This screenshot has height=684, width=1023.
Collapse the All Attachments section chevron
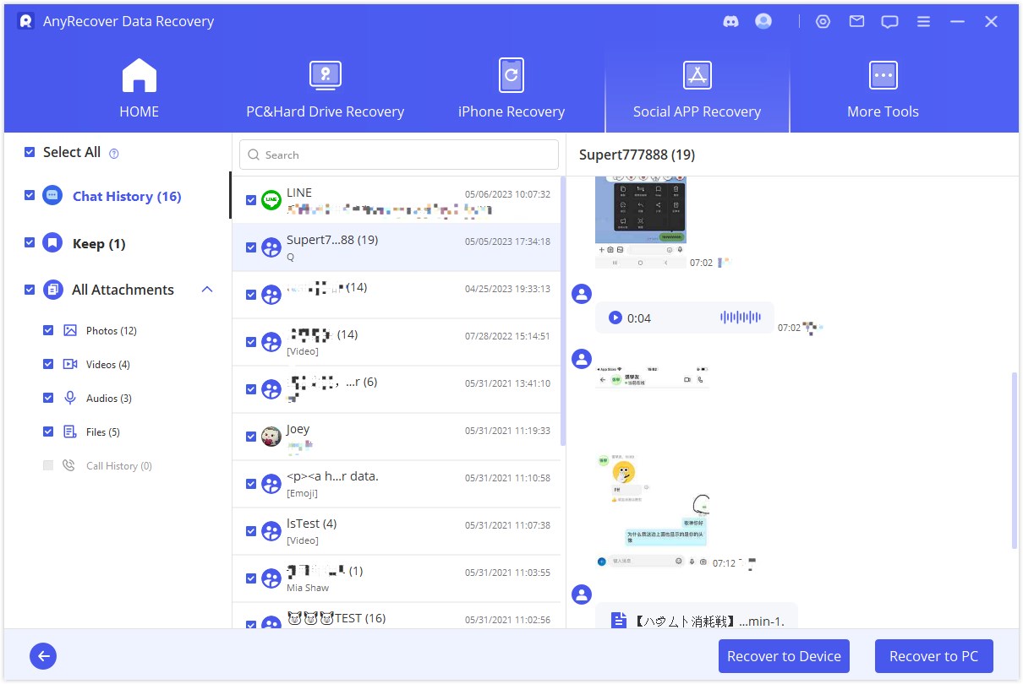tap(207, 290)
